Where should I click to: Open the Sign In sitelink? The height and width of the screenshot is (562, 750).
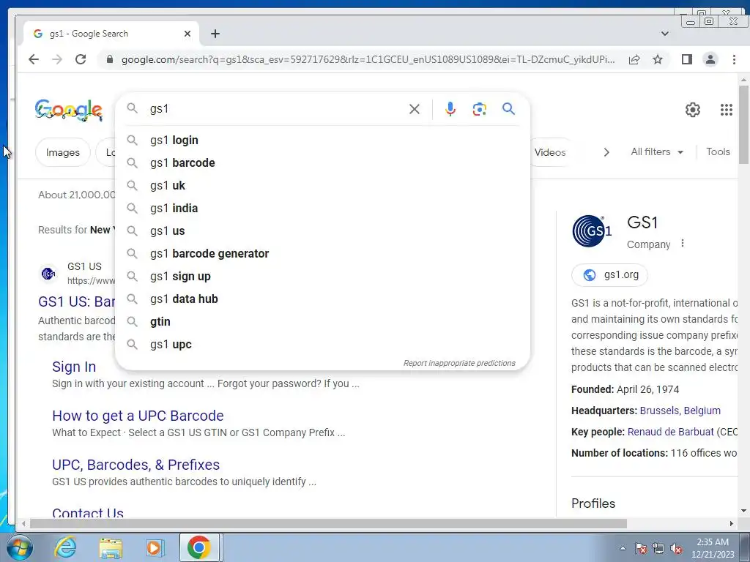tap(74, 367)
